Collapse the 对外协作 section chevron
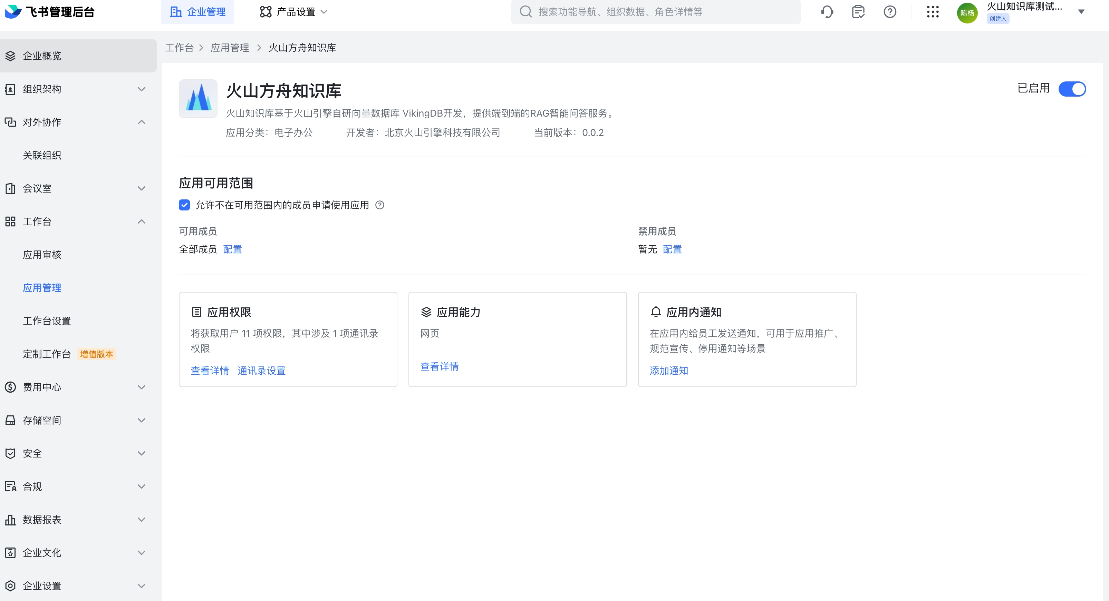Screen dimensions: 1109x601 point(141,122)
